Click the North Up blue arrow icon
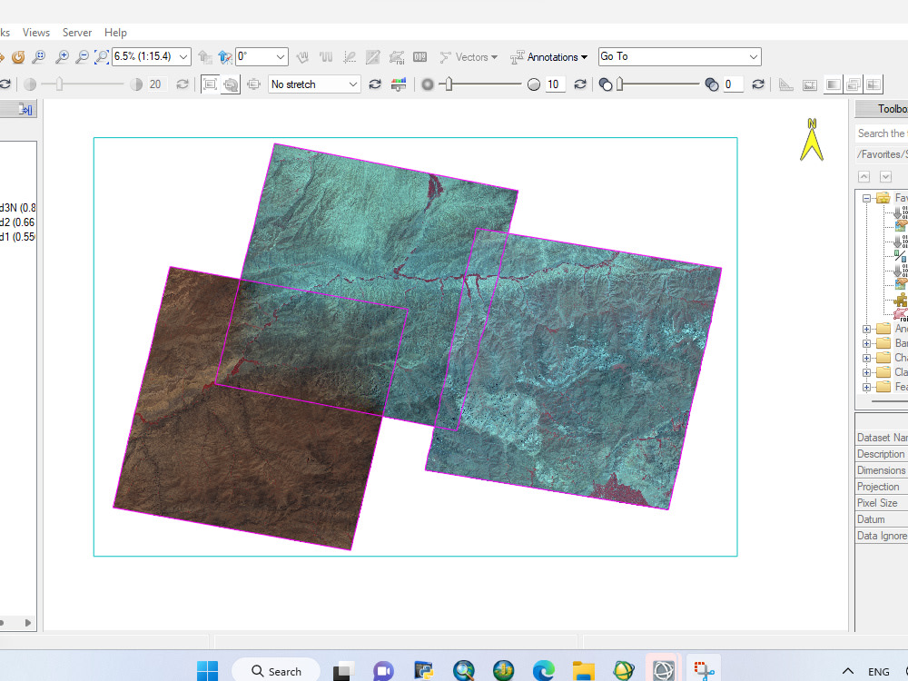The width and height of the screenshot is (908, 681). [x=224, y=56]
